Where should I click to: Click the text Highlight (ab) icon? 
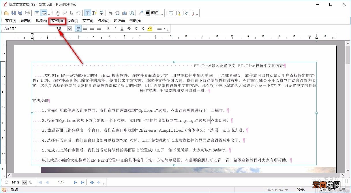[150, 29]
